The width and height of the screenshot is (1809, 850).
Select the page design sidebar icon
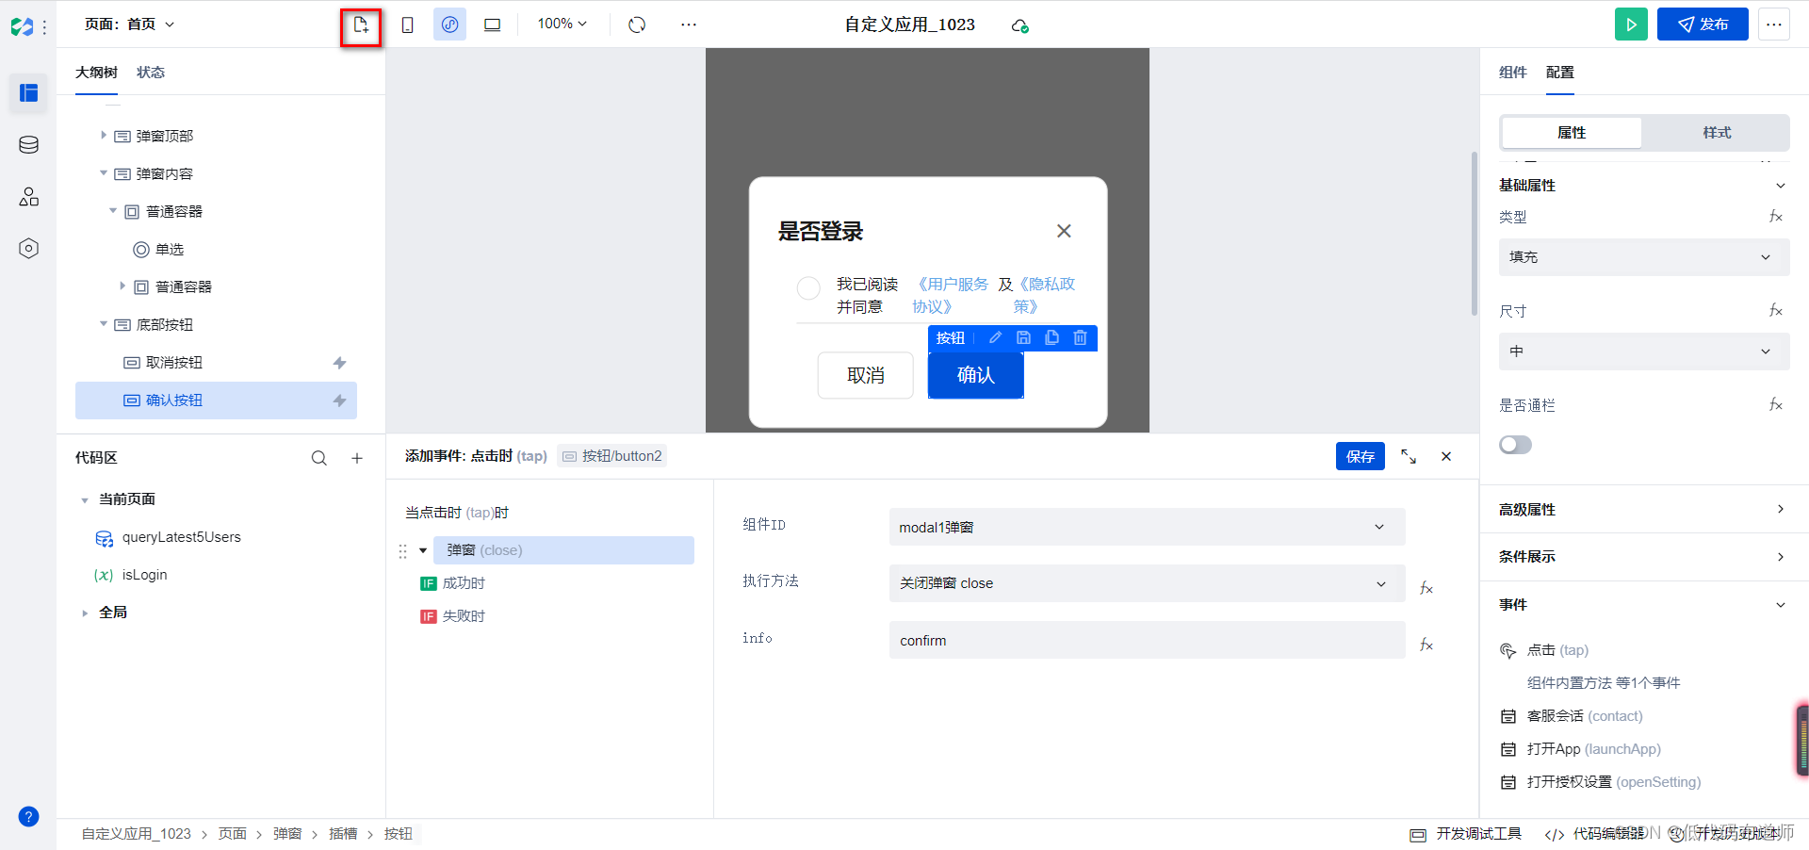29,92
